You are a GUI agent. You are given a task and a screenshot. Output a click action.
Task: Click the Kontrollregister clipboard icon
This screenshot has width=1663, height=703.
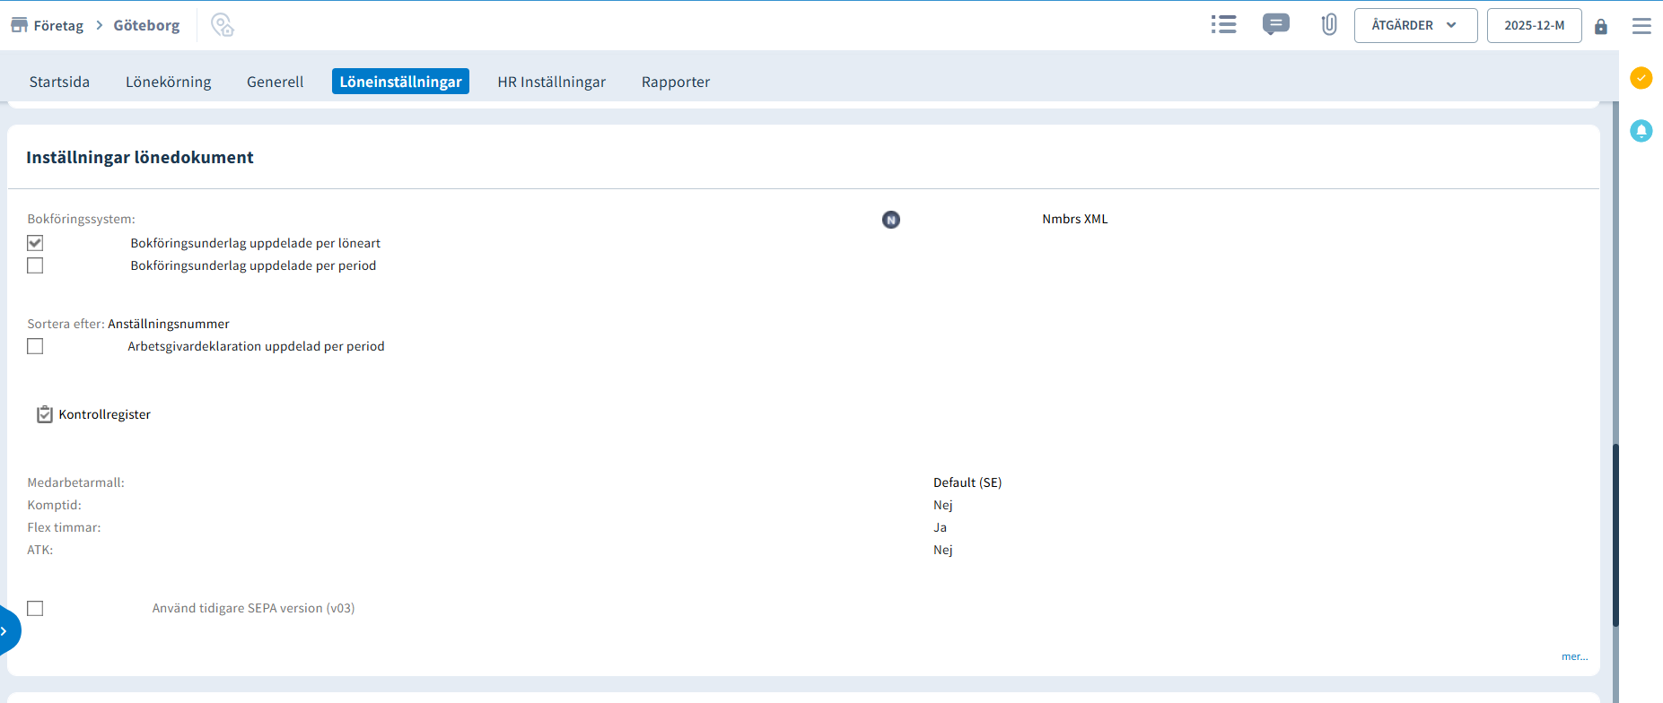[45, 414]
